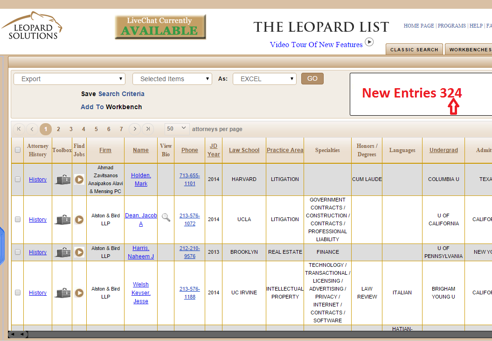Select page 2 in pager
The width and height of the screenshot is (492, 341).
point(58,129)
